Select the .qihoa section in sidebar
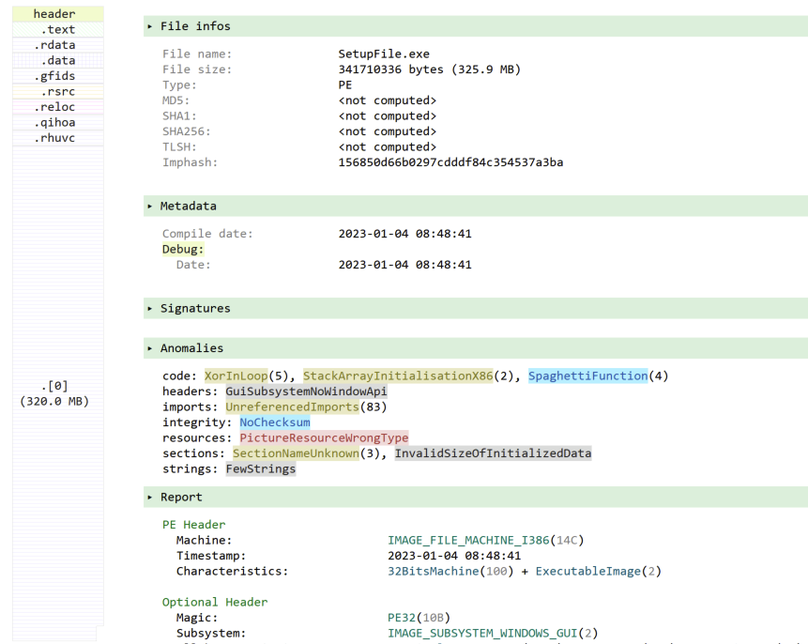The width and height of the screenshot is (808, 644). tap(58, 122)
